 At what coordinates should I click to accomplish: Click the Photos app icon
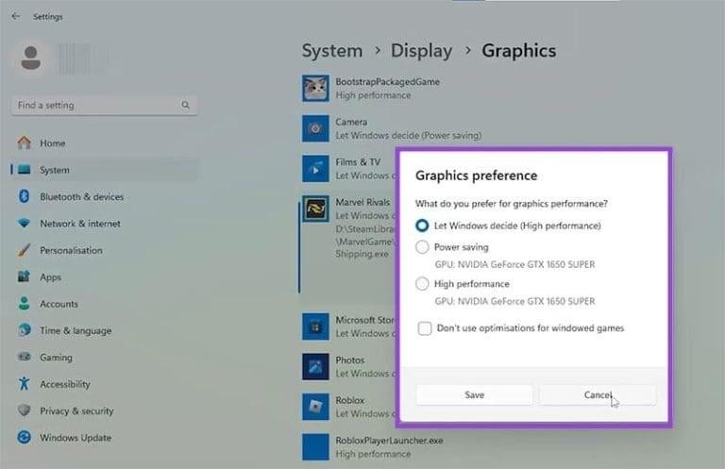point(315,366)
